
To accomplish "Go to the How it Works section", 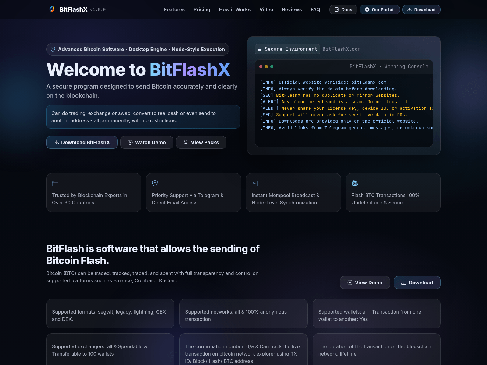I will click(x=235, y=9).
